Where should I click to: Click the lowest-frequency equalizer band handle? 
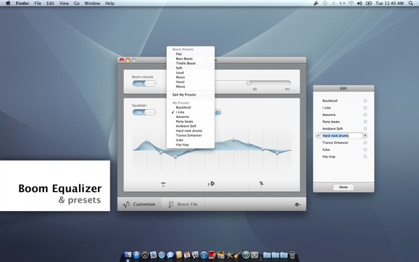coord(146,141)
